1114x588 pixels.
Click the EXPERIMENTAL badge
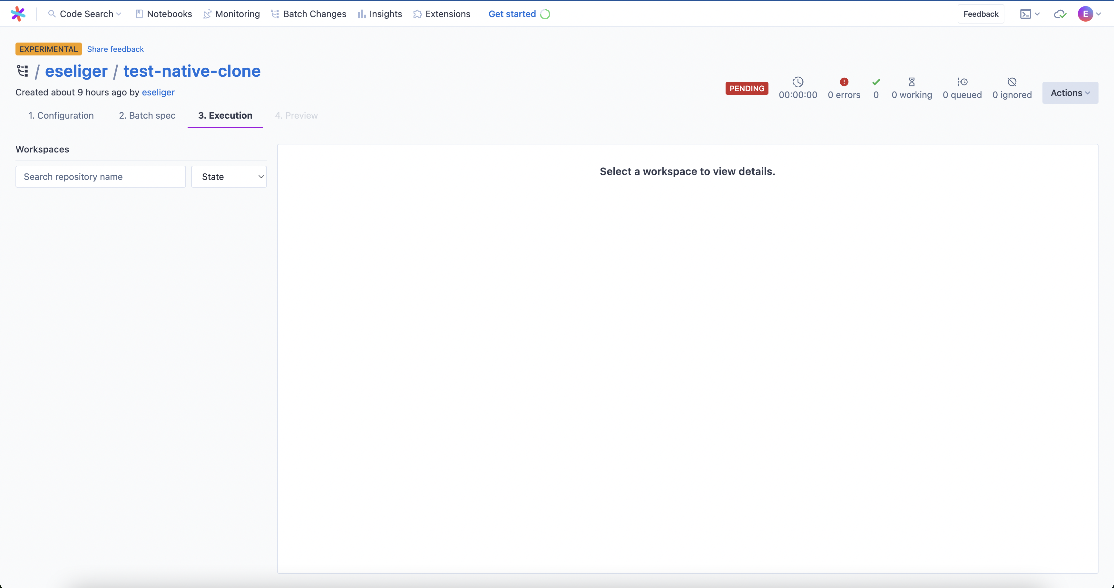tap(48, 49)
